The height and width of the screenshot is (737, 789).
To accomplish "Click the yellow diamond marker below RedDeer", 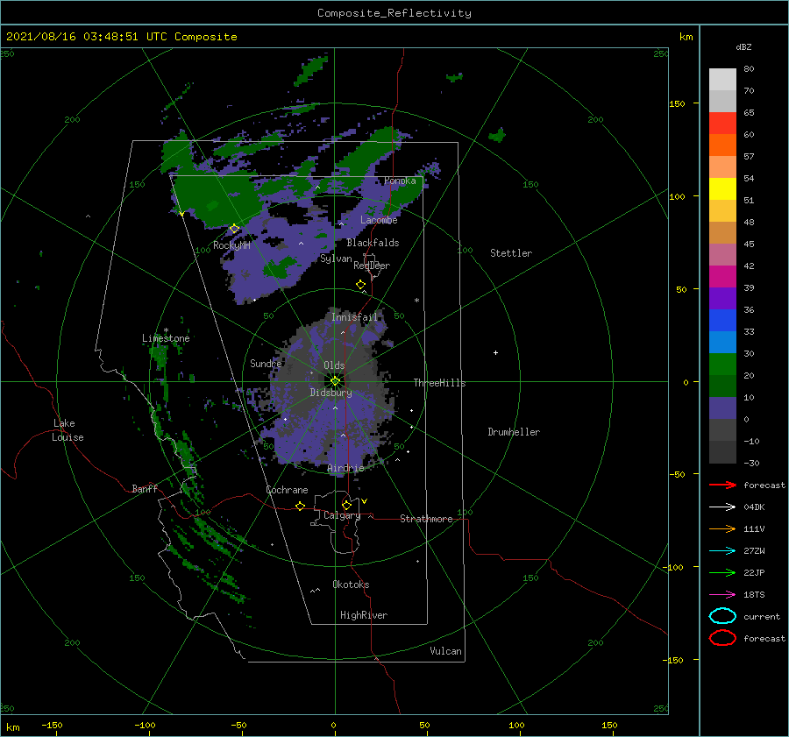I will pos(361,285).
